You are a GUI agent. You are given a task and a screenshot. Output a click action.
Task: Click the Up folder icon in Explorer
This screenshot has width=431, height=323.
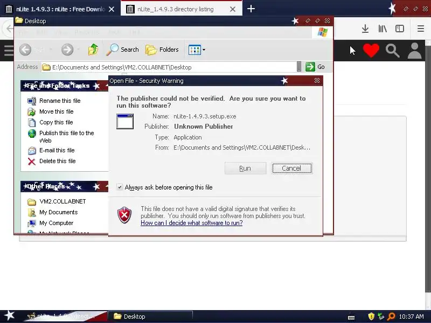[93, 50]
